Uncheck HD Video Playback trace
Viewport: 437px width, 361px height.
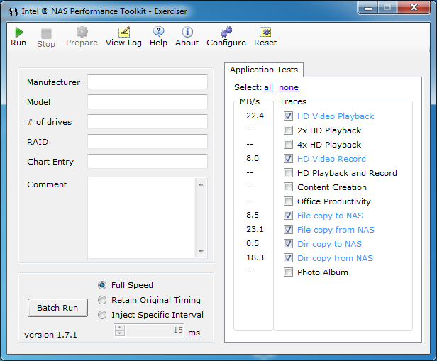(288, 116)
